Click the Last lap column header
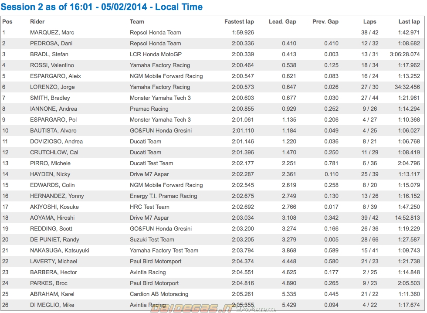 pos(409,21)
